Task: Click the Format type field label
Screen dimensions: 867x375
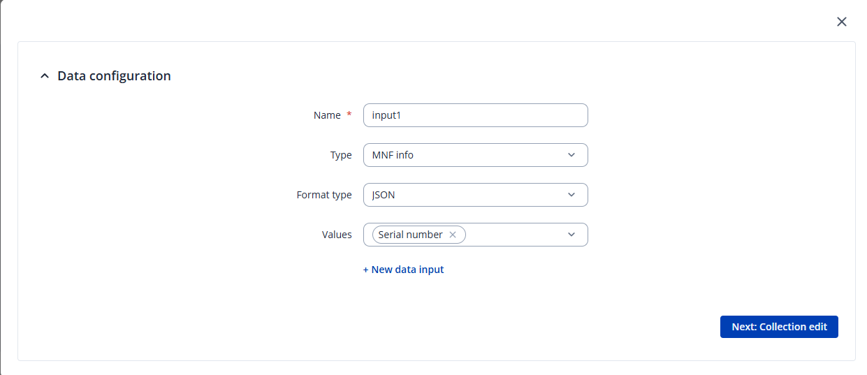Action: (324, 195)
